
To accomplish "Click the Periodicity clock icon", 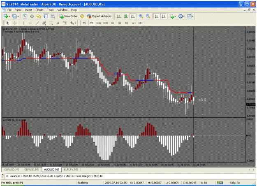I will click(181, 16).
